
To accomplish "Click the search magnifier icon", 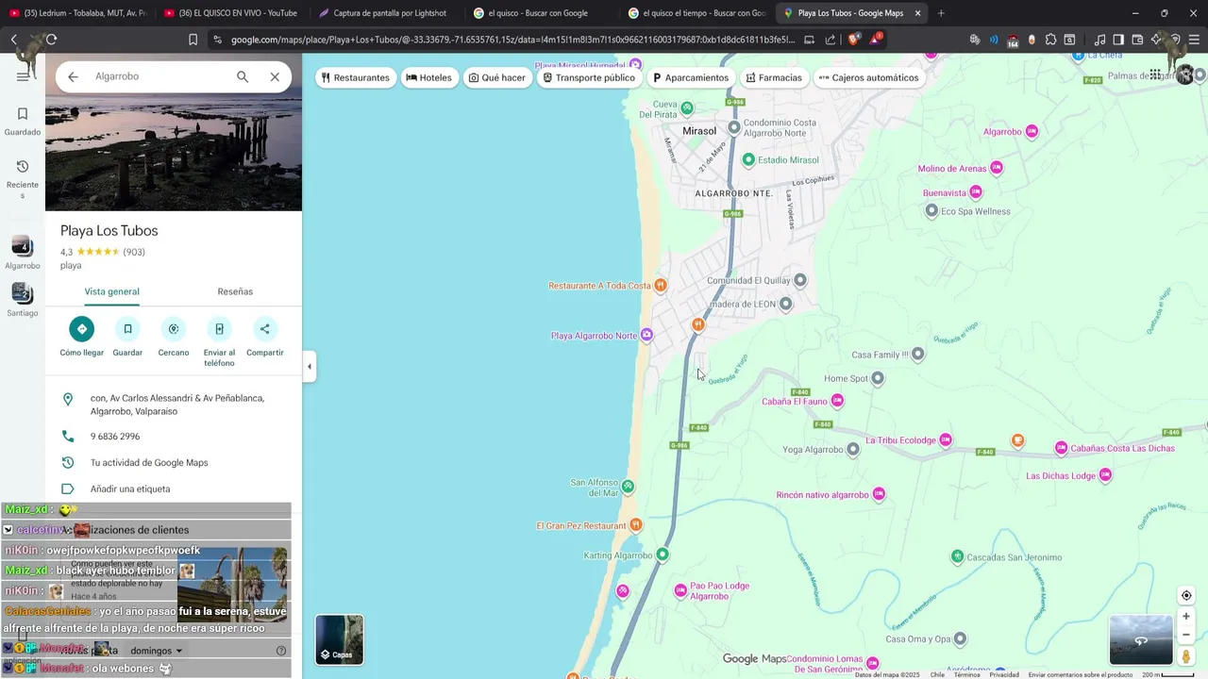I will 243,76.
